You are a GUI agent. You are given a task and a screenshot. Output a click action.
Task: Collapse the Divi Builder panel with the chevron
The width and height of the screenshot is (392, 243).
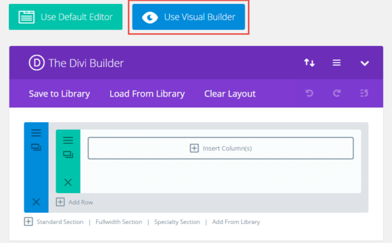(x=364, y=63)
